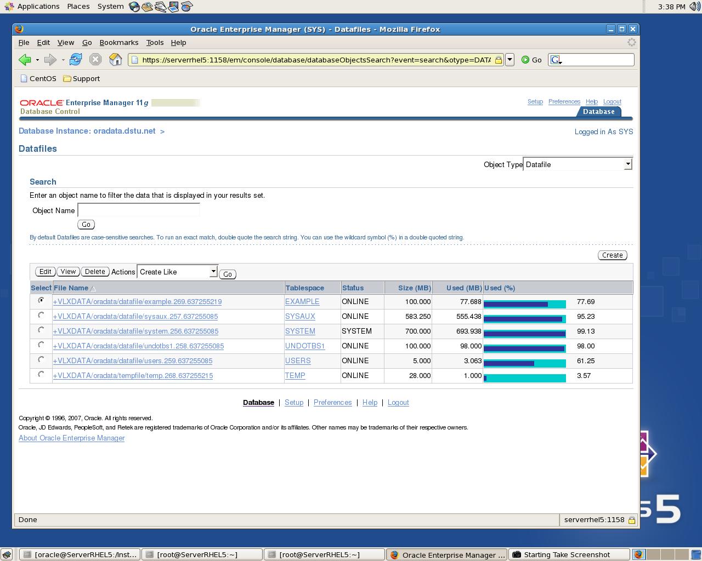Select the temp.268 tempfile radio button
Image resolution: width=702 pixels, height=561 pixels.
(41, 374)
